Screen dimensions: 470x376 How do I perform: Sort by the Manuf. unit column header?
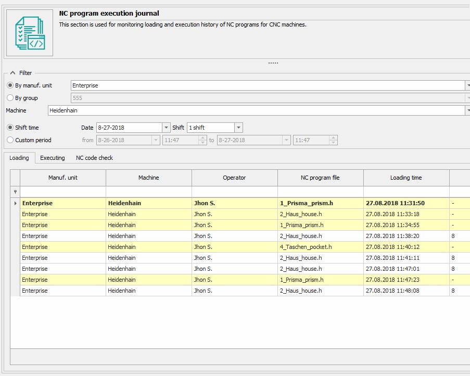63,178
